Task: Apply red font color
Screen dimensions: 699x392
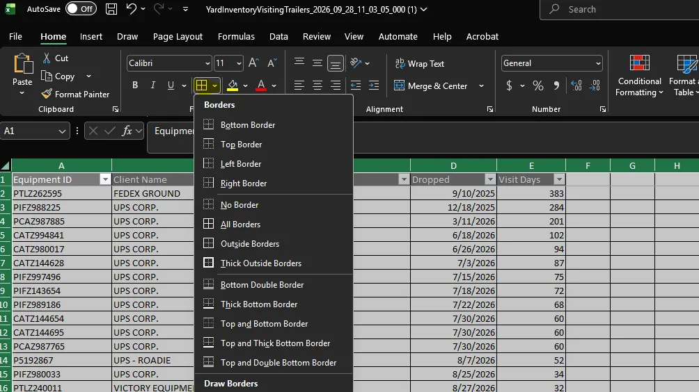Action: pyautogui.click(x=261, y=85)
